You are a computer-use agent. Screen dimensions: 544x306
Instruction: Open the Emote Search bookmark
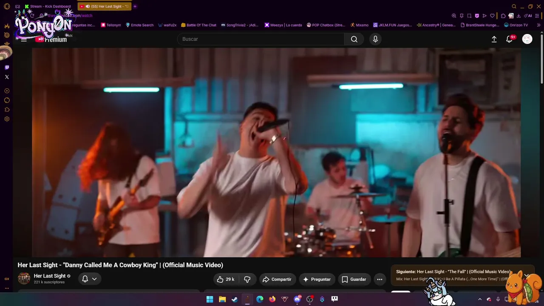point(139,25)
